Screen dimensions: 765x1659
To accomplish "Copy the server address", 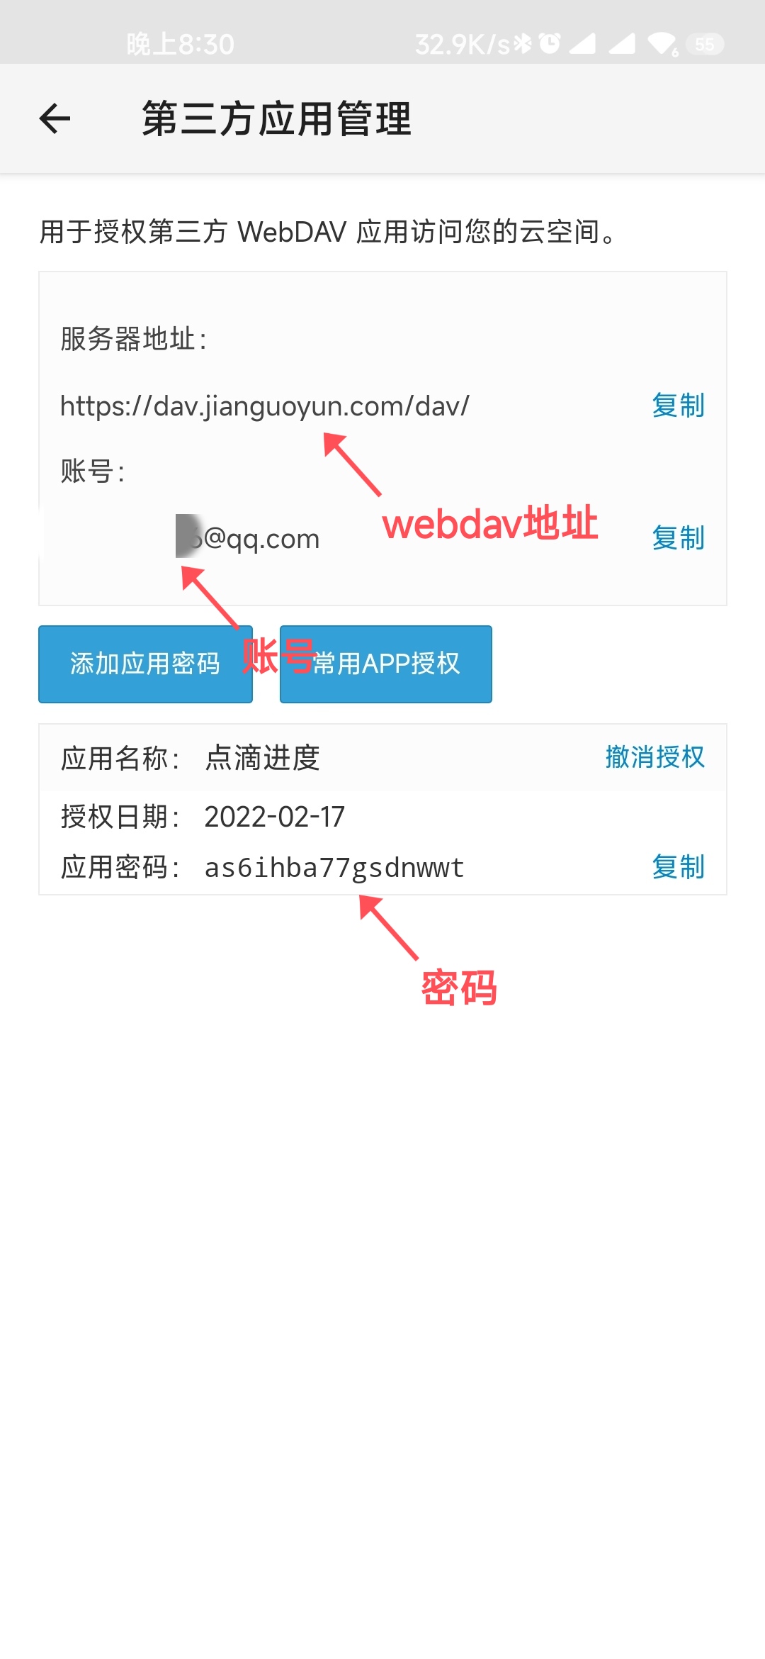I will tap(678, 406).
